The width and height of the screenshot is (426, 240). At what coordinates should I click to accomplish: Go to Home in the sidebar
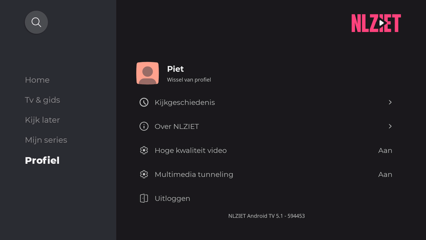click(37, 80)
